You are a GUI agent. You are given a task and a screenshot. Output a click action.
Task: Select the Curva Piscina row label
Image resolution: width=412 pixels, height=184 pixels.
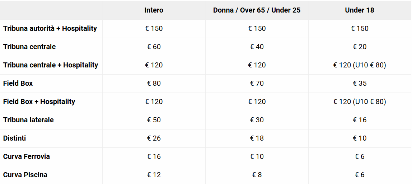(x=25, y=175)
